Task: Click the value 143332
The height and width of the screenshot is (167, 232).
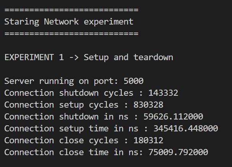Action: [163, 93]
